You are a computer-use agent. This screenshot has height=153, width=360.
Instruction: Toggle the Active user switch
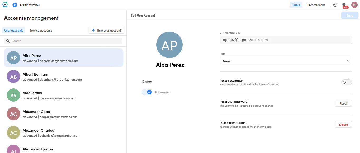[x=147, y=92]
